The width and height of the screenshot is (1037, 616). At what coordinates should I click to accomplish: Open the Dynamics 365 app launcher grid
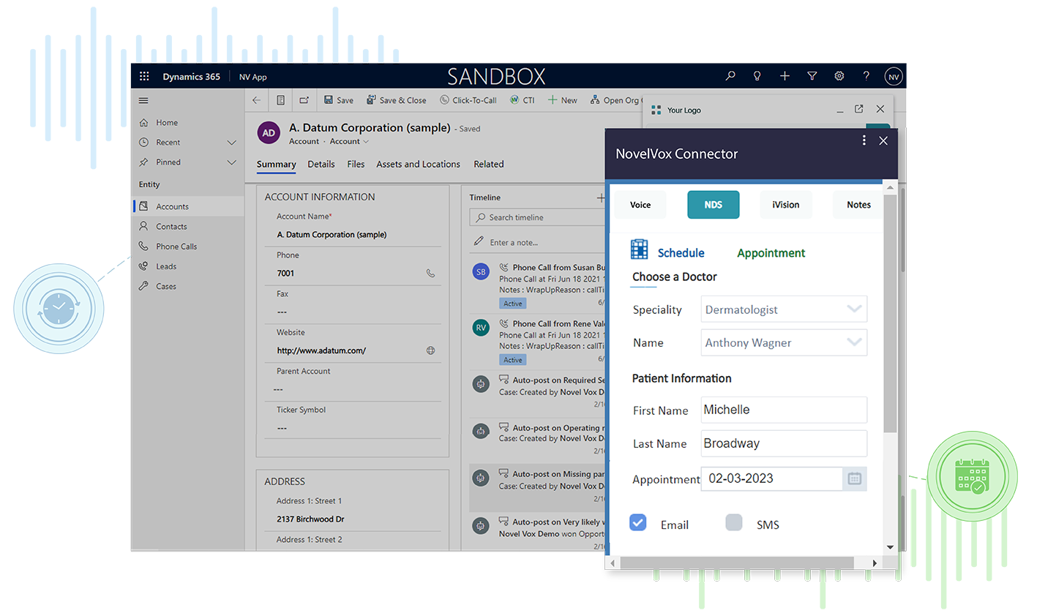(144, 76)
